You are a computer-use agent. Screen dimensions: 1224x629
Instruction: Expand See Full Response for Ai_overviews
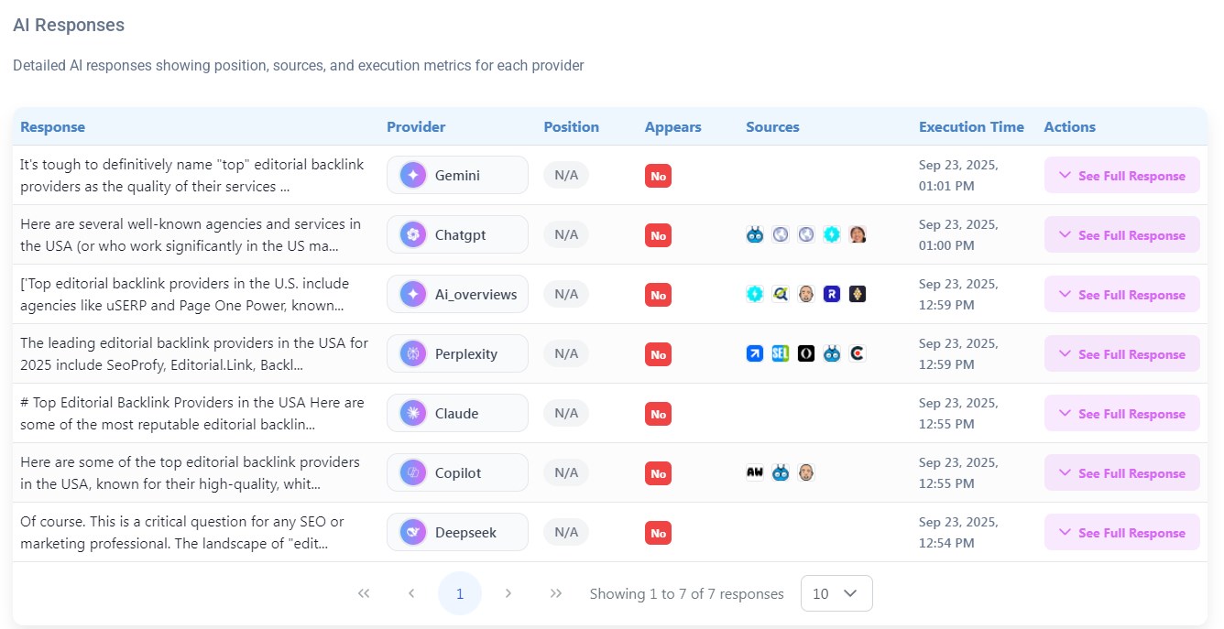point(1122,294)
